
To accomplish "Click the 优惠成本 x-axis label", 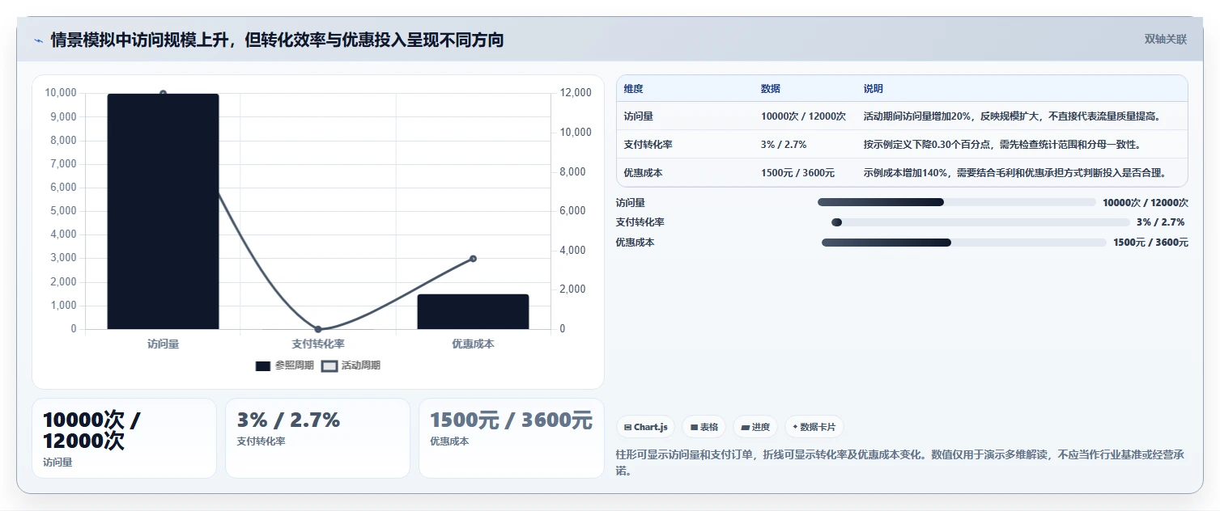I will 473,344.
